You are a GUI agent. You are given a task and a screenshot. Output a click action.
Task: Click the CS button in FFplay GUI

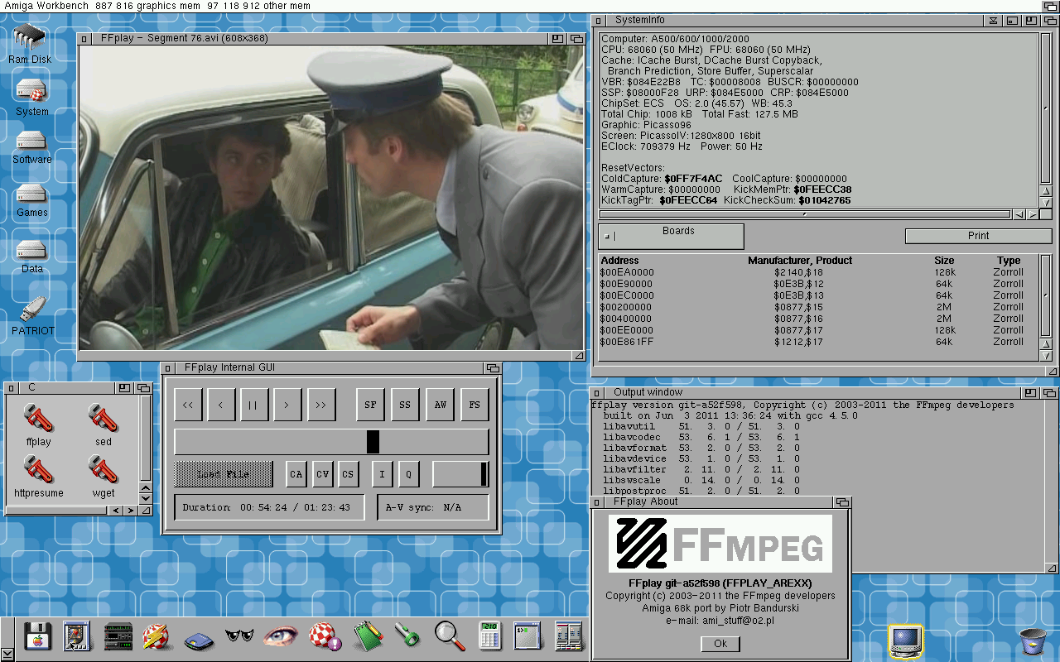click(x=349, y=474)
